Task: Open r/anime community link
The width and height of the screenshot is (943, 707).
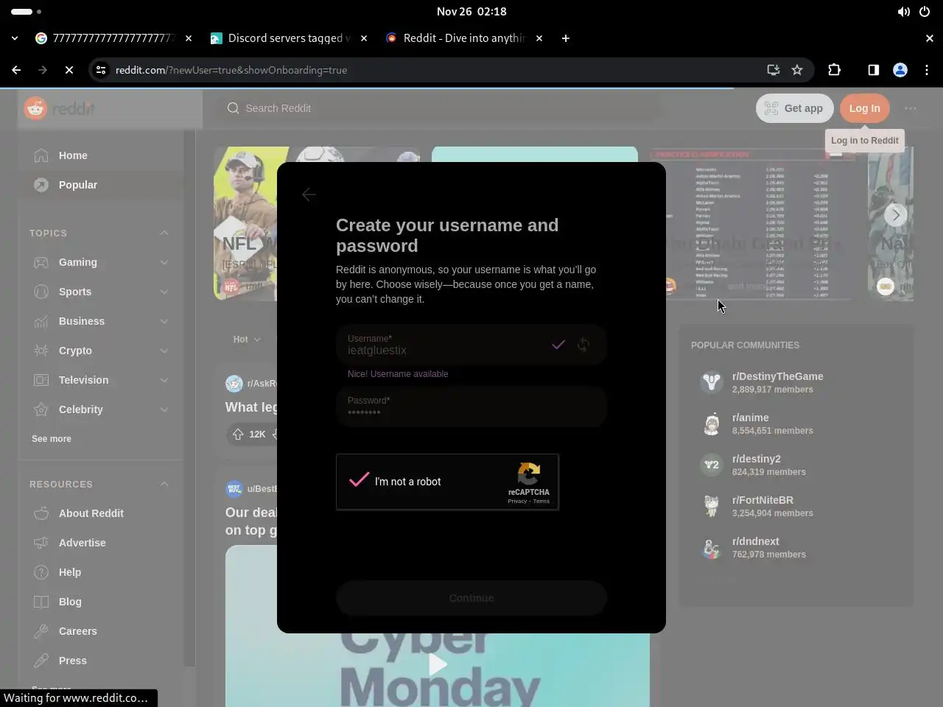Action: tap(750, 418)
